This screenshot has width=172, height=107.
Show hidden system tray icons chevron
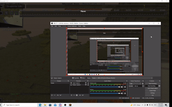[x=142, y=105]
